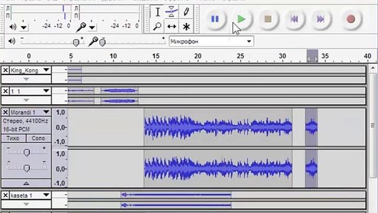Viewport: 378px width, 213px height.
Task: Click the output volume slider handle
Action: [x=76, y=43]
